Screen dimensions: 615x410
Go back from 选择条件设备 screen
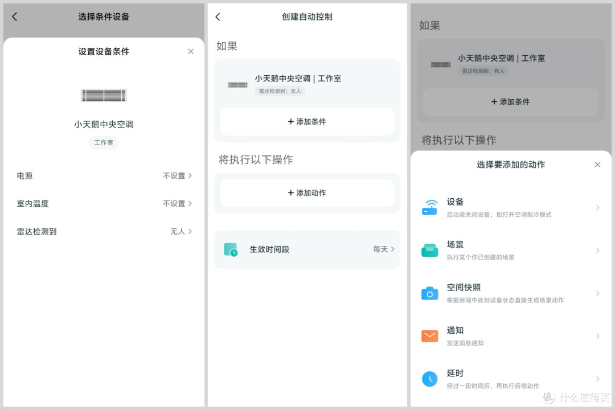point(15,17)
